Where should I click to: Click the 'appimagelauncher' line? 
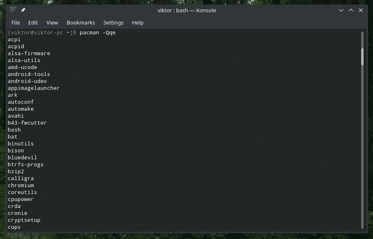[34, 88]
